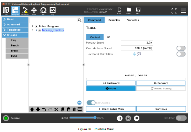Select the Program toolbar icon

click(15, 11)
